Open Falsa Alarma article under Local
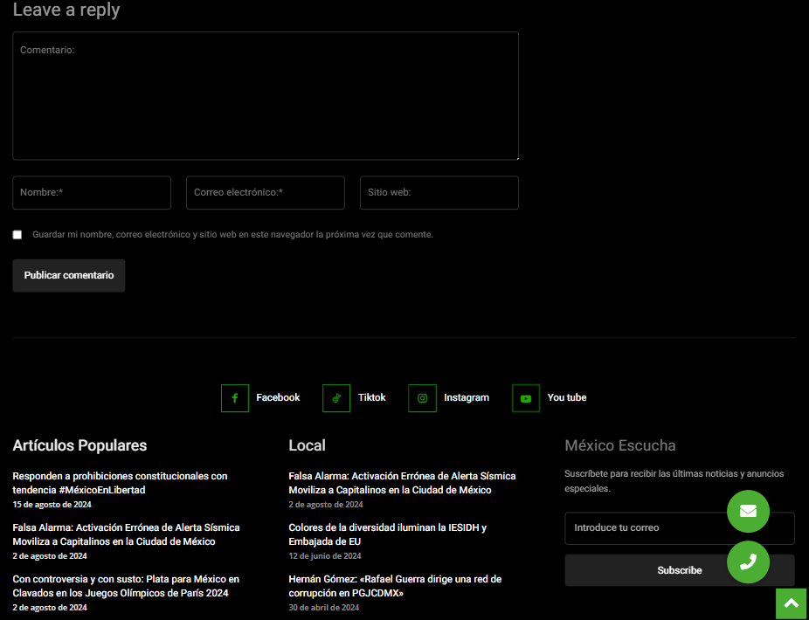The image size is (809, 620). coord(402,483)
